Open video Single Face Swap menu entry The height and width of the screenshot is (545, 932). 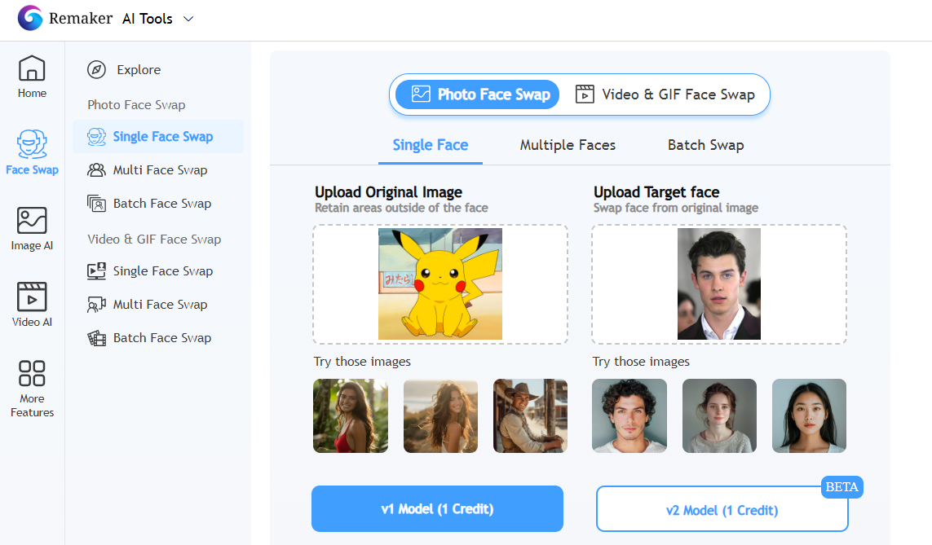(x=158, y=270)
